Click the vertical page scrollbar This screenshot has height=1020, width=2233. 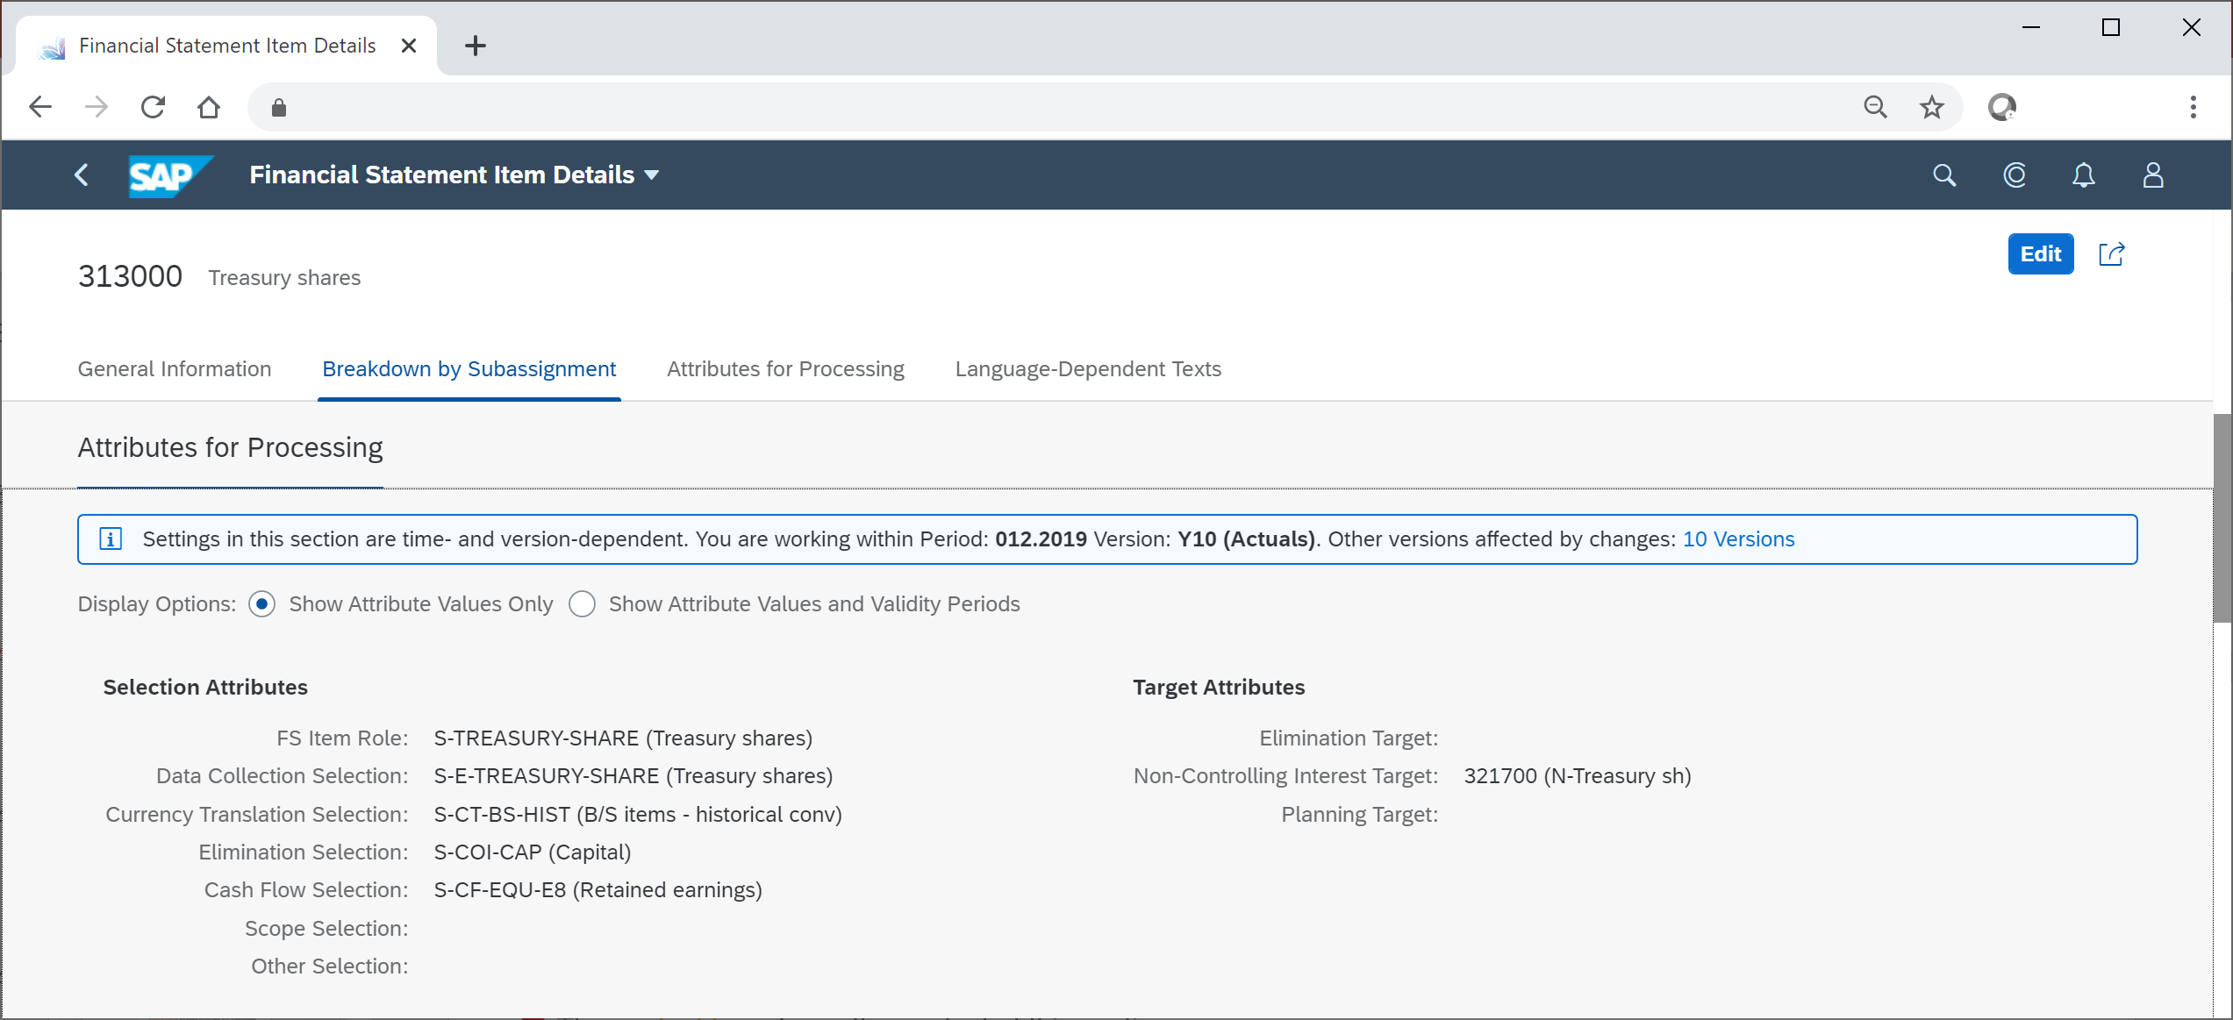click(2222, 517)
